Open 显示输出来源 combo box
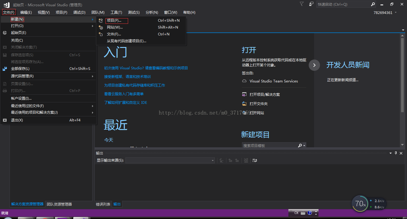This screenshot has height=219, width=407. (170, 160)
